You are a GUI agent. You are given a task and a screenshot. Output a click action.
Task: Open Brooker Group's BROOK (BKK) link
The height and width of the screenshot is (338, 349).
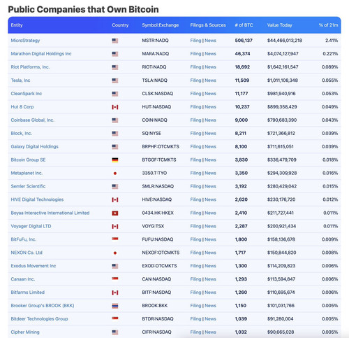[x=43, y=306]
